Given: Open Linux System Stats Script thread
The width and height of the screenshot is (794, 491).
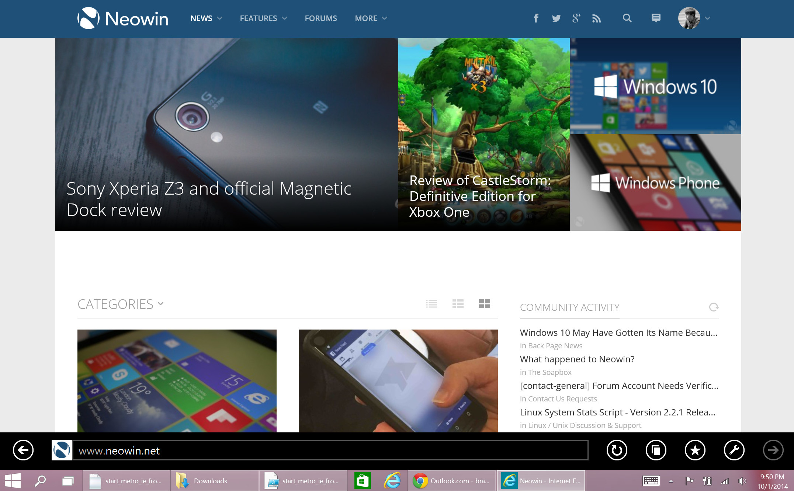Looking at the screenshot, I should tap(618, 412).
